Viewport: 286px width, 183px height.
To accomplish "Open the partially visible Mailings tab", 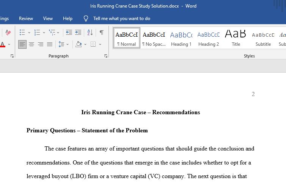I will point(4,19).
